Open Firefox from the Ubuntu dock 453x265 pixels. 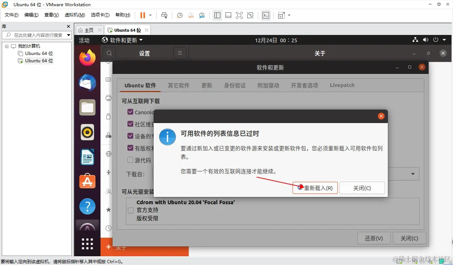87,58
